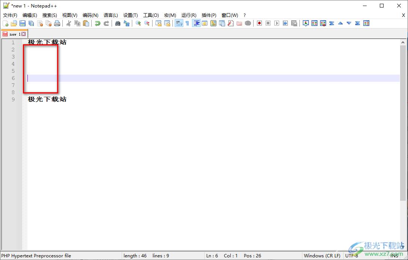
Task: Open the 工具(O) menu
Action: pos(151,15)
